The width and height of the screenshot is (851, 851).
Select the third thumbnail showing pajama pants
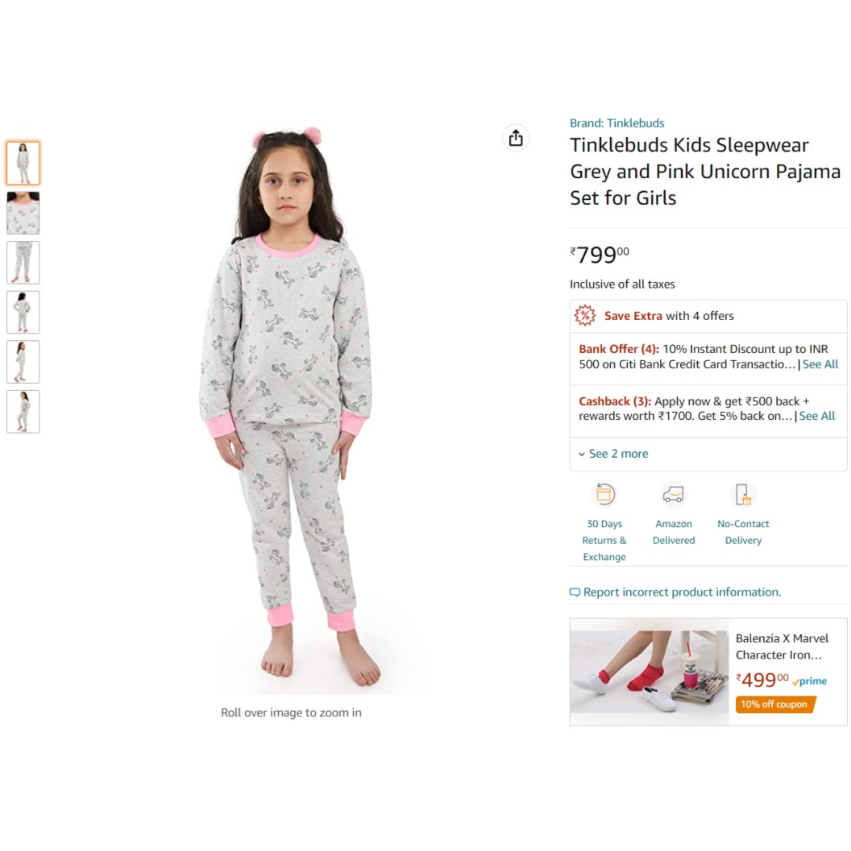(x=23, y=262)
